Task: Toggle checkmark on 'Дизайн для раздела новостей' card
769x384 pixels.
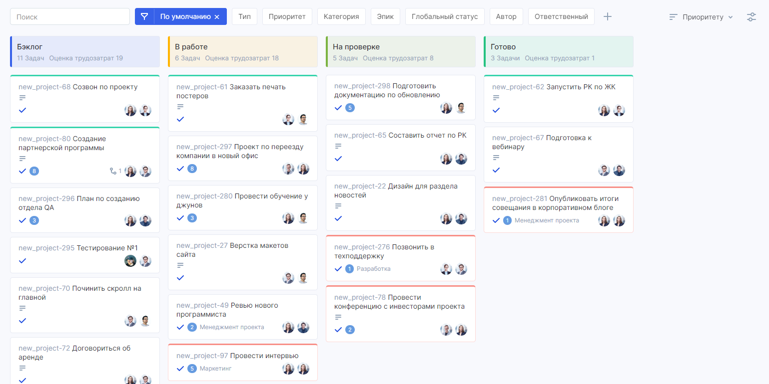Action: (x=338, y=218)
